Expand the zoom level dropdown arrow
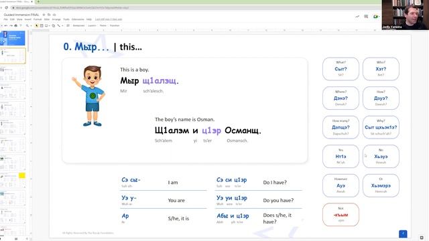 click(31, 25)
